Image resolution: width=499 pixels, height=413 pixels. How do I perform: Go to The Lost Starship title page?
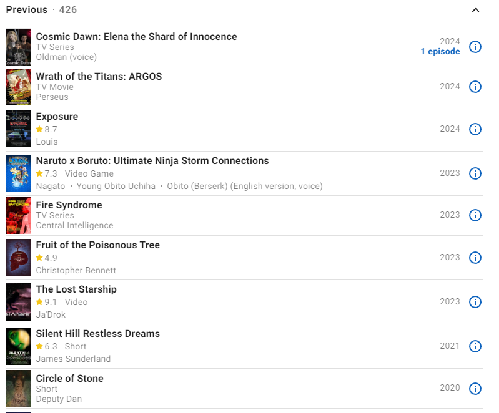[x=76, y=289]
